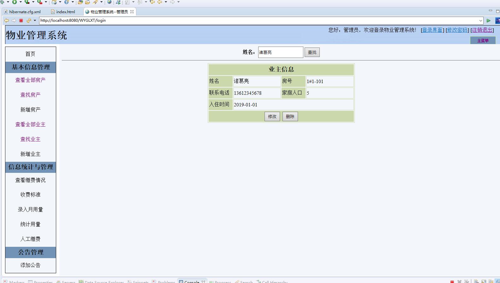Open 查看全部业主 sidebar link
The height and width of the screenshot is (283, 500).
(30, 124)
